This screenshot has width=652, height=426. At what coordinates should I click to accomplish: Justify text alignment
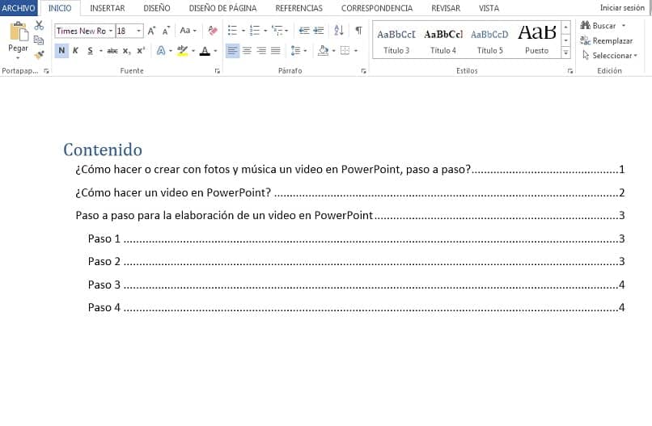[x=276, y=51]
